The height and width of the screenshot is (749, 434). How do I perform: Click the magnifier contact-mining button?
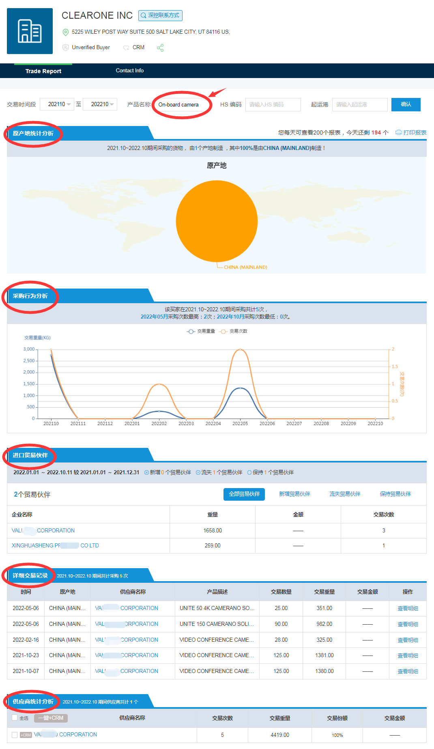[160, 15]
